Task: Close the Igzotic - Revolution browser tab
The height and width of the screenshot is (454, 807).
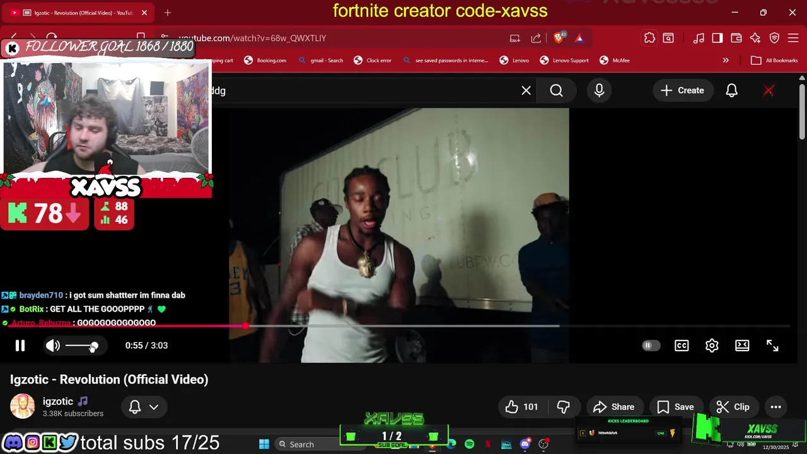Action: 144,13
